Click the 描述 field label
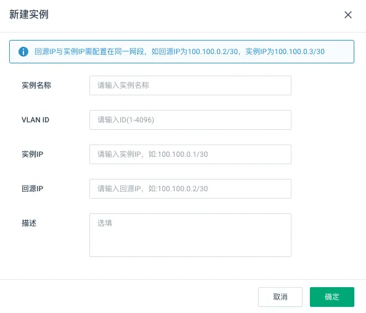The image size is (366, 313). point(29,223)
